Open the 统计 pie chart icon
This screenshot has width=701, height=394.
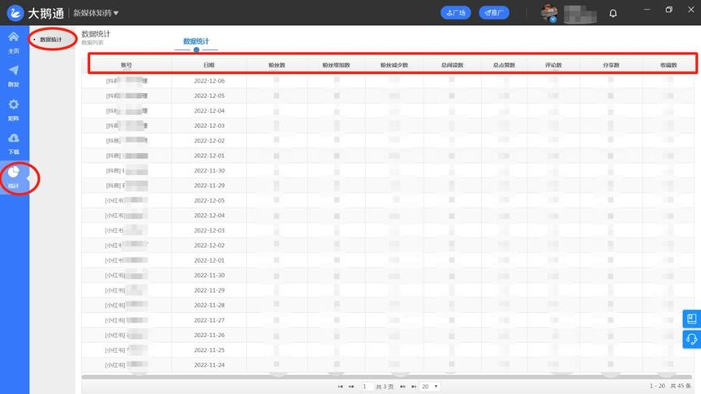click(x=14, y=175)
